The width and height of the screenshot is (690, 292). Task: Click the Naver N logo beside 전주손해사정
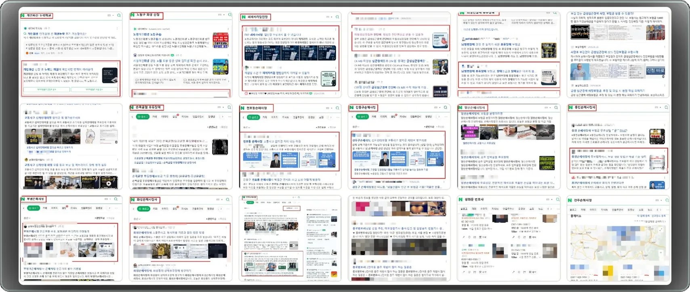pyautogui.click(x=570, y=200)
